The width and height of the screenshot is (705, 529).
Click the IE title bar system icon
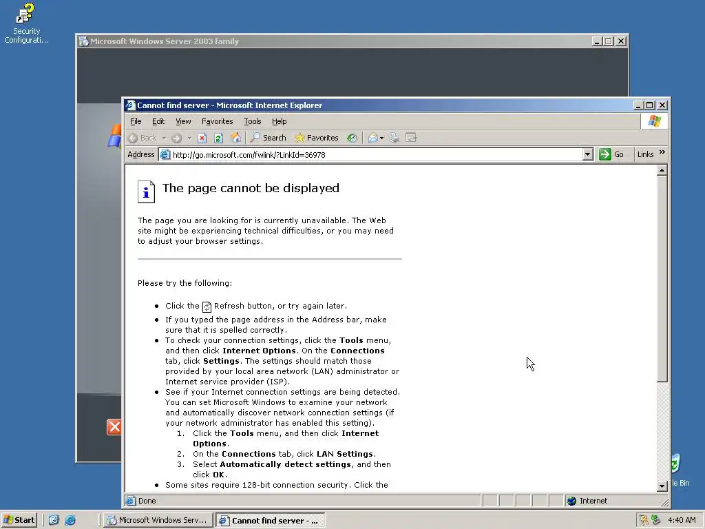click(x=130, y=105)
